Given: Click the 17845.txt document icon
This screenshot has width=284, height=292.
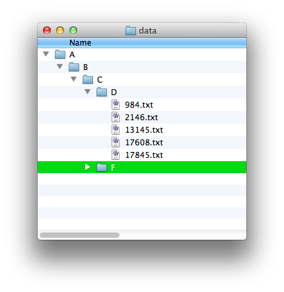Looking at the screenshot, I should pyautogui.click(x=116, y=155).
